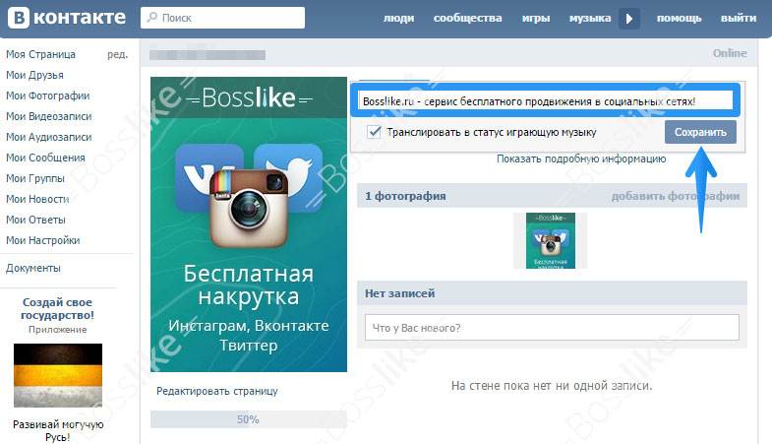Open Мои Ответы
This screenshot has height=444, width=772.
(x=35, y=220)
